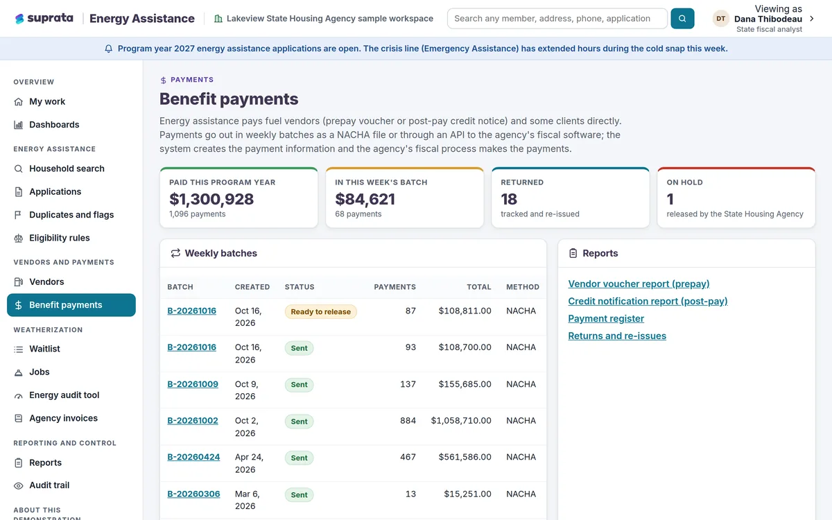The height and width of the screenshot is (520, 832).
Task: Click the BATCH column header
Action: 180,287
